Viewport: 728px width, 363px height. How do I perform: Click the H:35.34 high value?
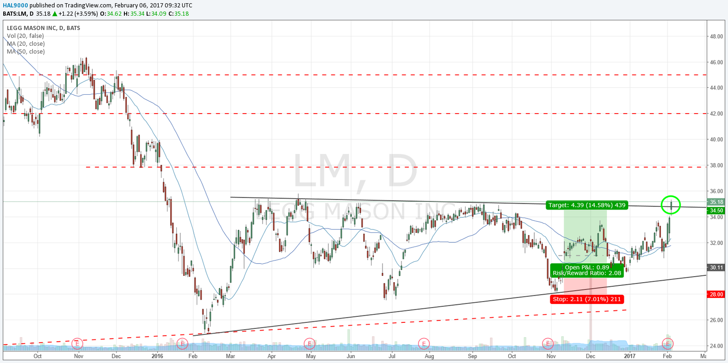coord(134,14)
